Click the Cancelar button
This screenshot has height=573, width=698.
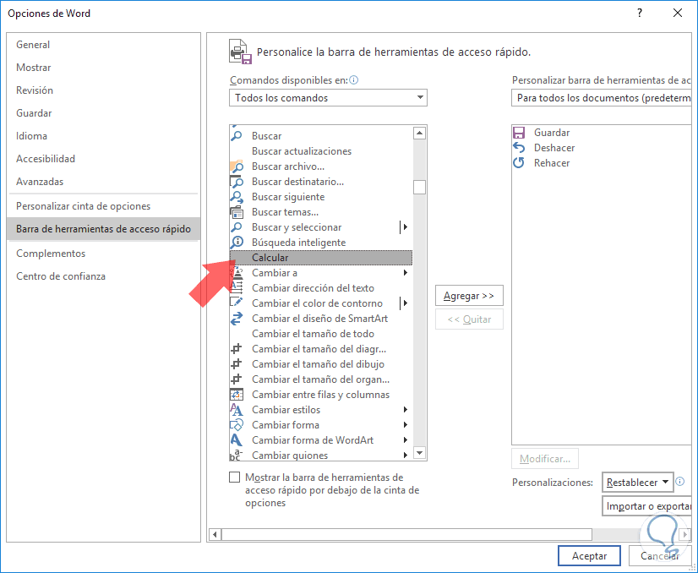coord(660,555)
